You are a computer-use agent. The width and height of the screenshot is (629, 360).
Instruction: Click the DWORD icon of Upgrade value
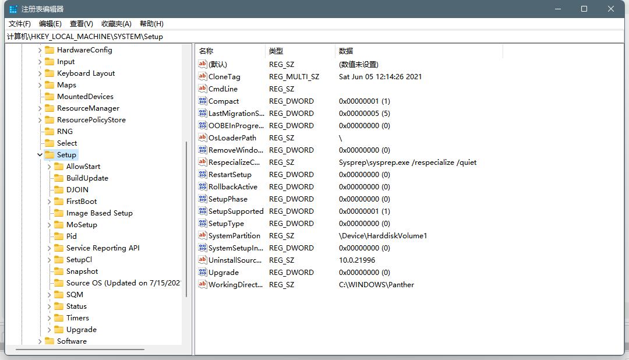(203, 272)
